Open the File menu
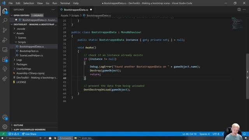The image size is (249, 140). [11, 3]
